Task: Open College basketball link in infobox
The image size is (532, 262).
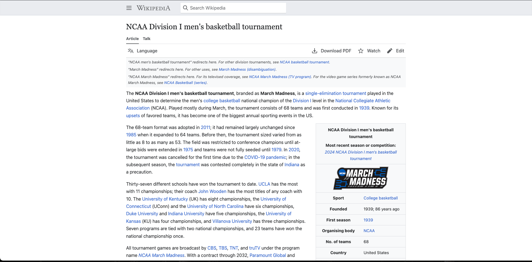Action: coord(380,198)
